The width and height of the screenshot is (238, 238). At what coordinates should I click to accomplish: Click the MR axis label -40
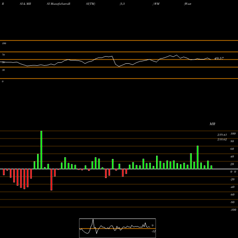tap(232, 187)
